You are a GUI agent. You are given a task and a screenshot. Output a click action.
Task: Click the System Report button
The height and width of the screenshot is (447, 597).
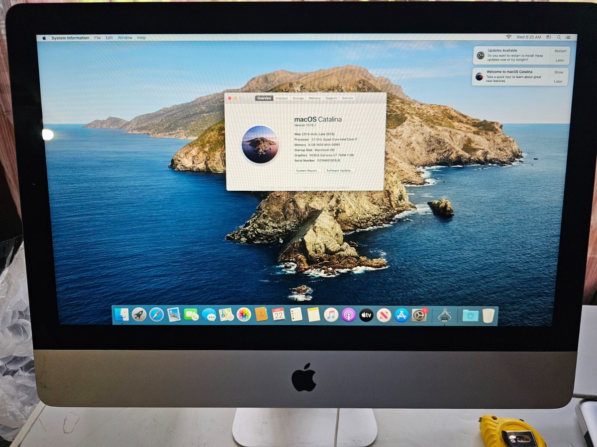click(x=307, y=170)
